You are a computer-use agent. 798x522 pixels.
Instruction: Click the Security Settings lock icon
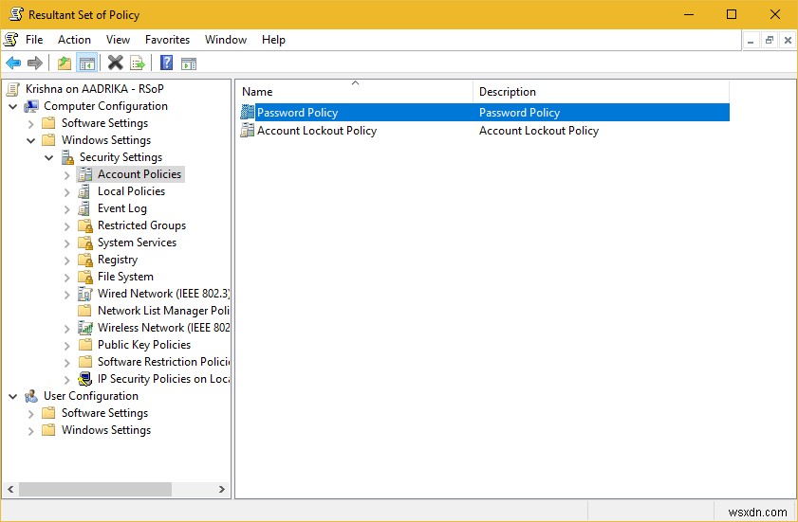point(67,157)
